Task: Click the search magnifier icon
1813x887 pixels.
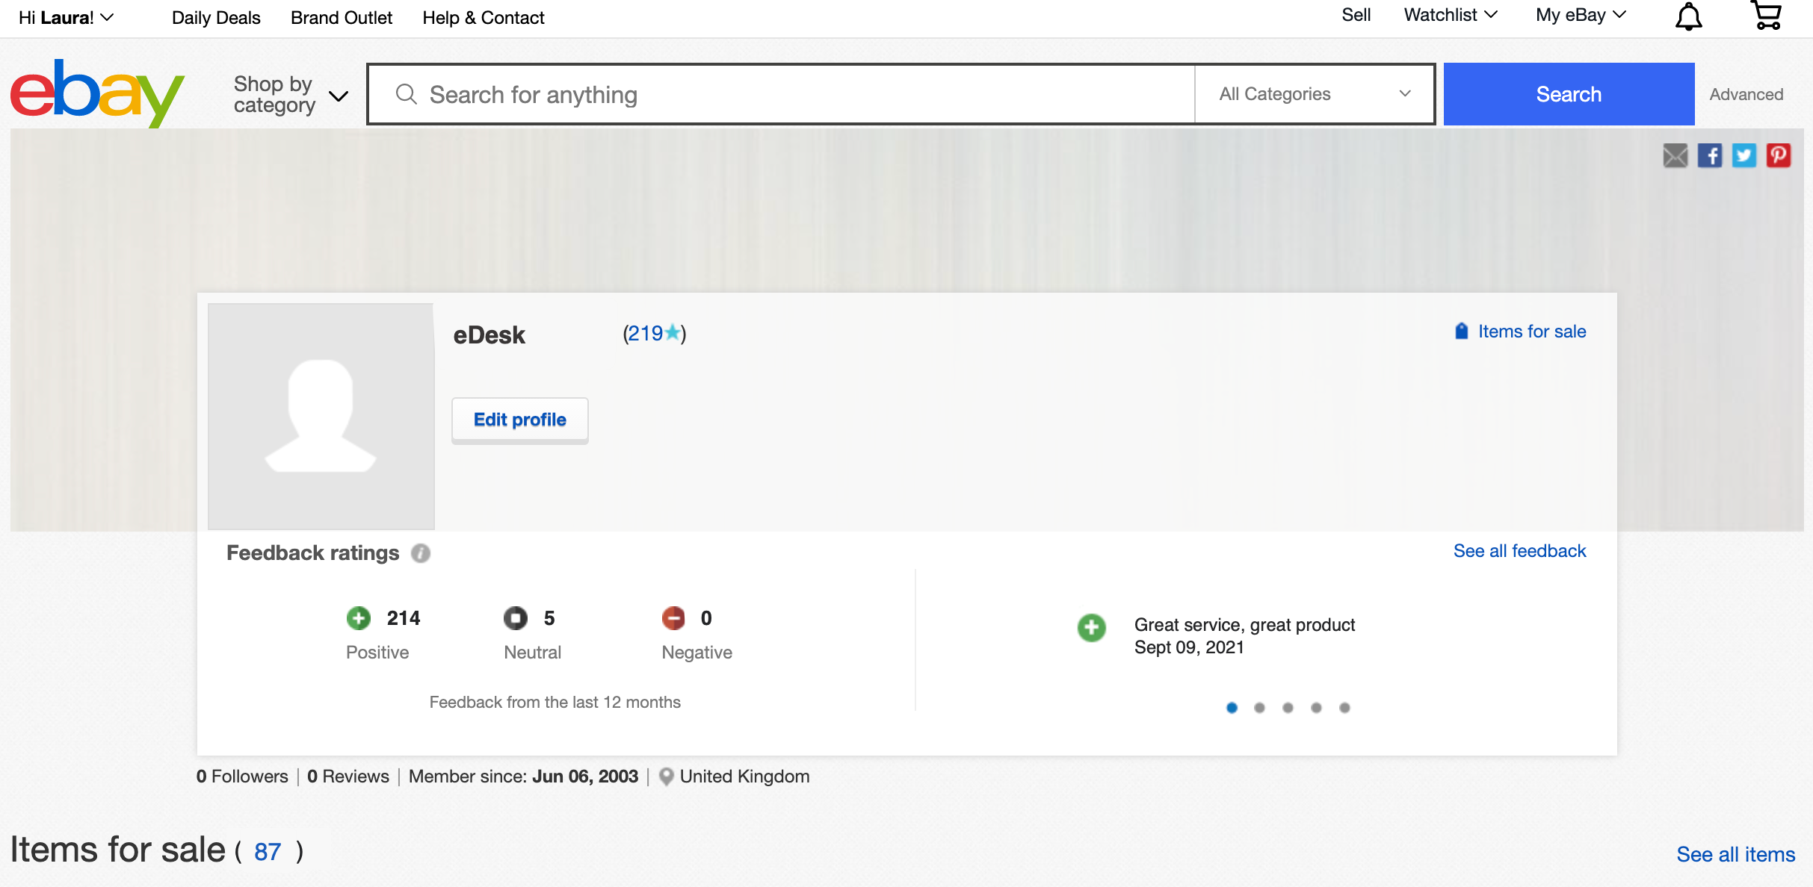Action: [x=406, y=94]
